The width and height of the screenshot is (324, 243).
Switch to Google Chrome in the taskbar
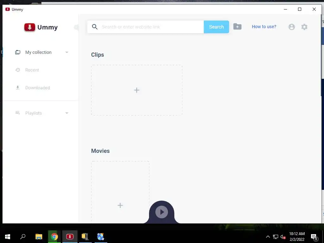point(54,237)
